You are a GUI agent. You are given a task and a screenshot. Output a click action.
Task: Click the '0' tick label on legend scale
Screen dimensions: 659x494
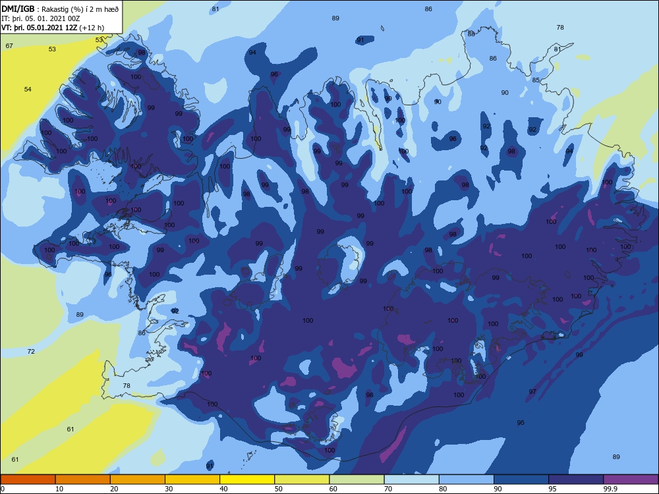(x=3, y=489)
